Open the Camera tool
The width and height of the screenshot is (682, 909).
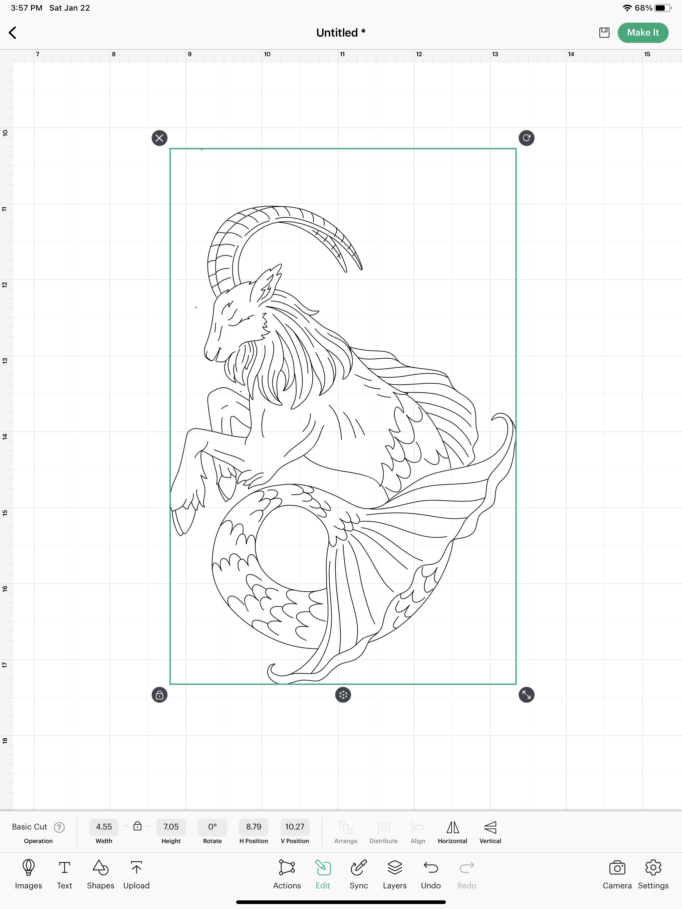pyautogui.click(x=617, y=867)
